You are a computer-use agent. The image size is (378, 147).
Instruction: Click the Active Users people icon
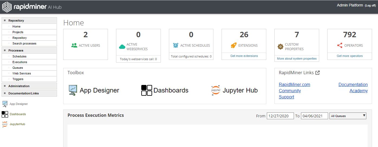coord(74,45)
